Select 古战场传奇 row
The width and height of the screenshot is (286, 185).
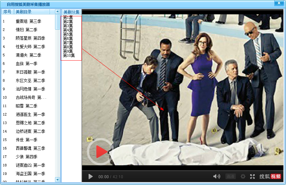[28, 97]
